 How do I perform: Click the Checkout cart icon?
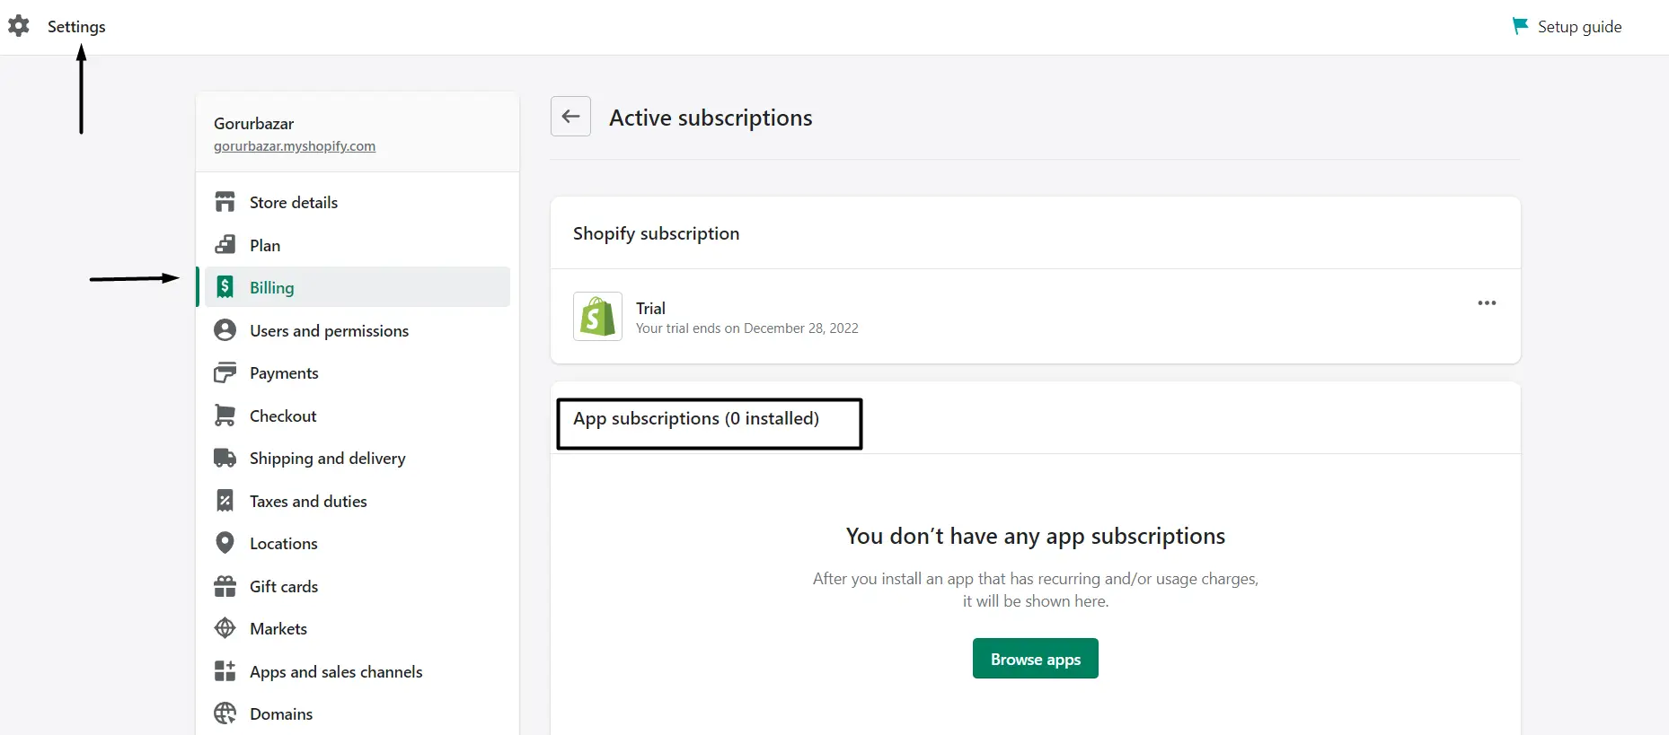coord(225,416)
